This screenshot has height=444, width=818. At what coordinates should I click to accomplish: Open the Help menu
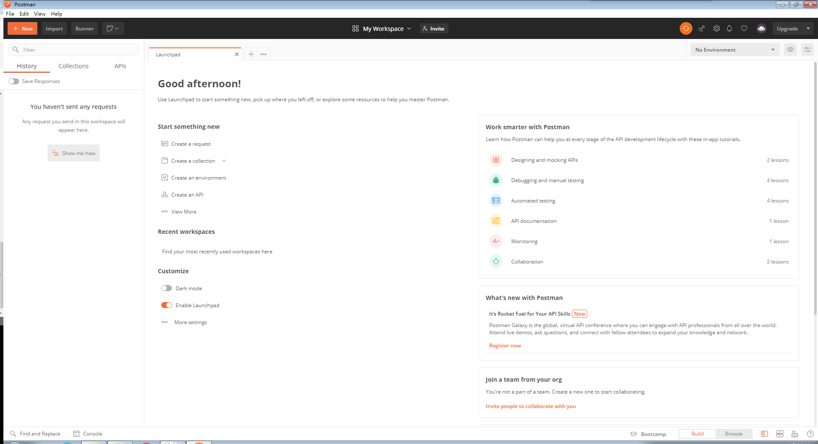coord(56,14)
